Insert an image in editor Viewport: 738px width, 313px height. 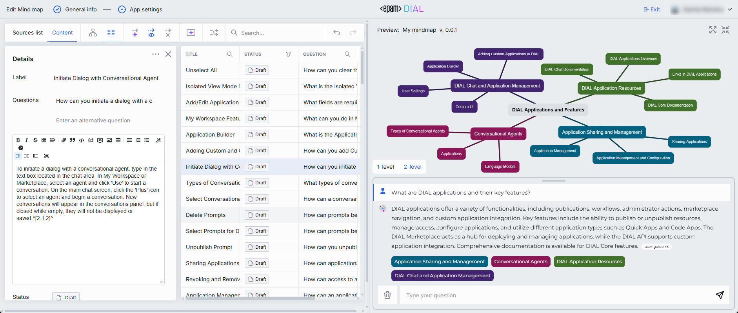tap(109, 140)
